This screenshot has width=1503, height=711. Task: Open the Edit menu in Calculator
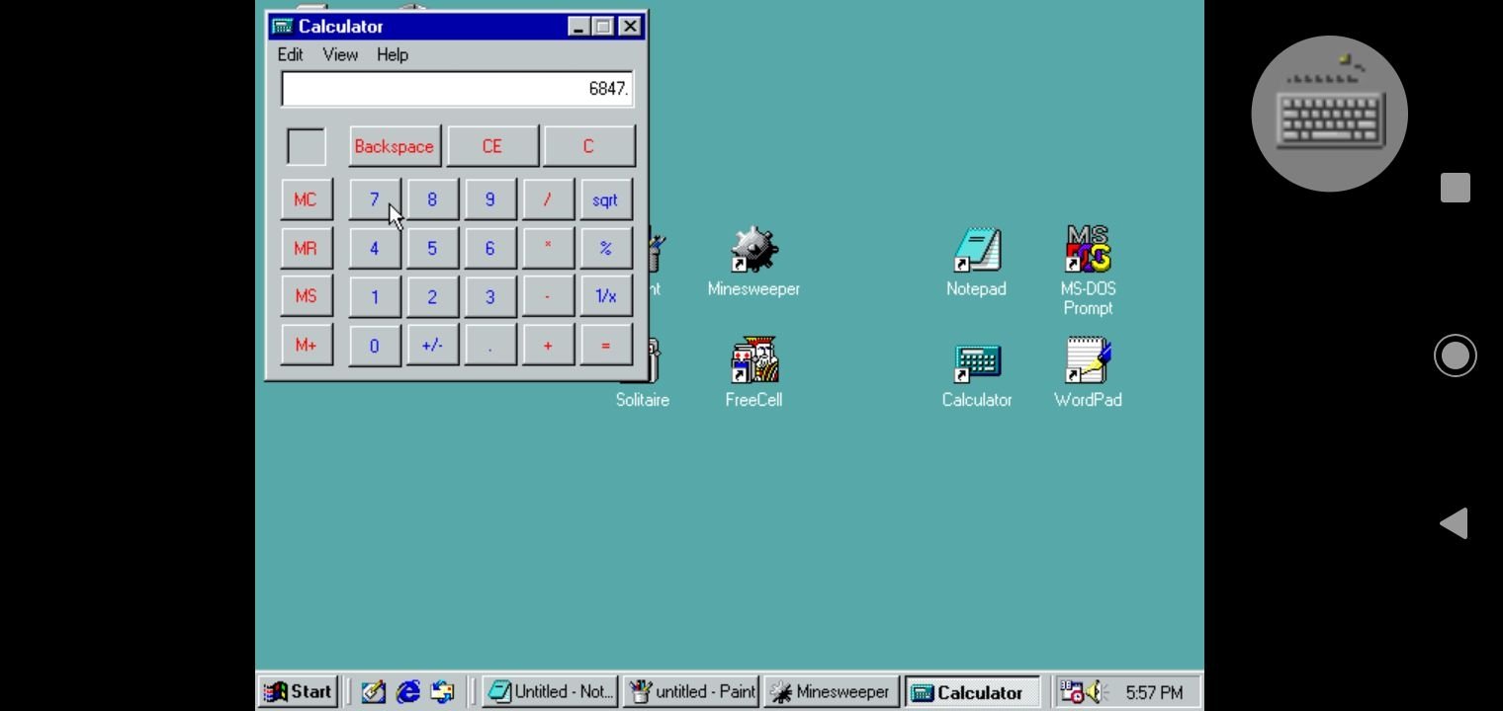point(290,55)
